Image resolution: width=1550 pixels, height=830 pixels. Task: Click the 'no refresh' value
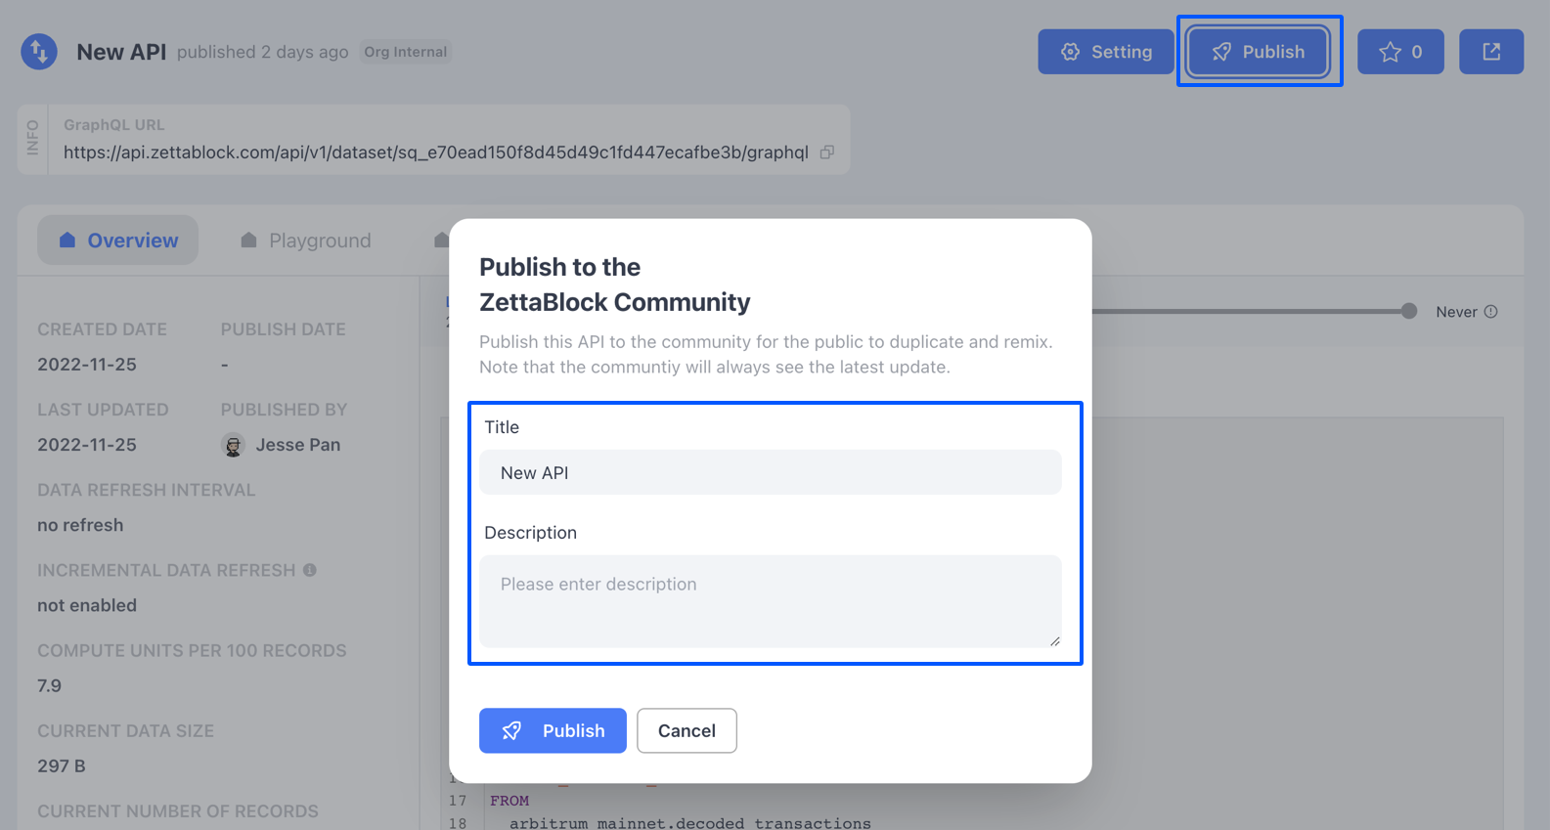coord(80,525)
